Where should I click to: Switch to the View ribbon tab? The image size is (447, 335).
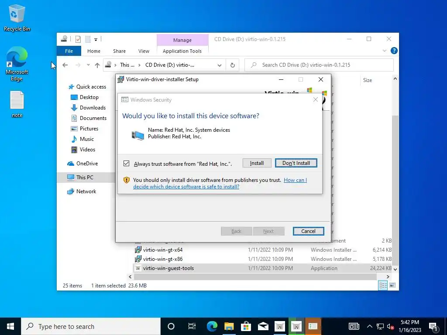tap(144, 51)
